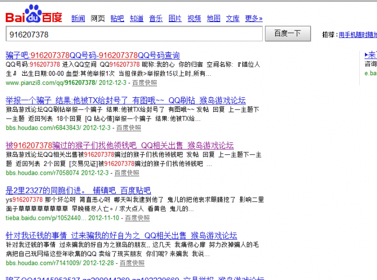Open result 举报一个骗子 结果:他被TX给封号了
Screen dimensions: 377x280
click(x=125, y=100)
